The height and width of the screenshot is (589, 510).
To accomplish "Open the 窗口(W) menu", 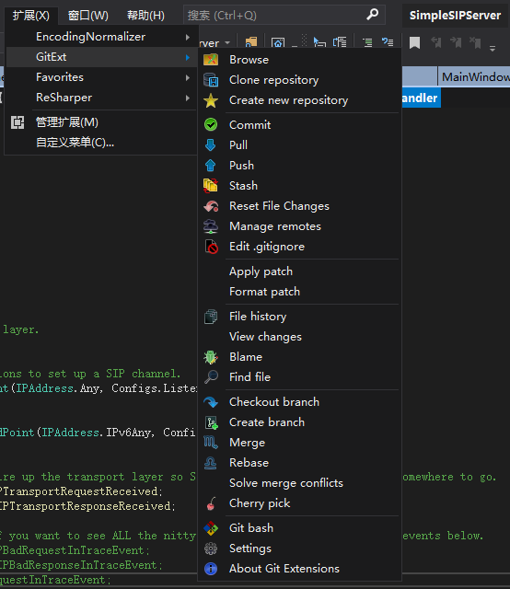I will click(x=88, y=16).
